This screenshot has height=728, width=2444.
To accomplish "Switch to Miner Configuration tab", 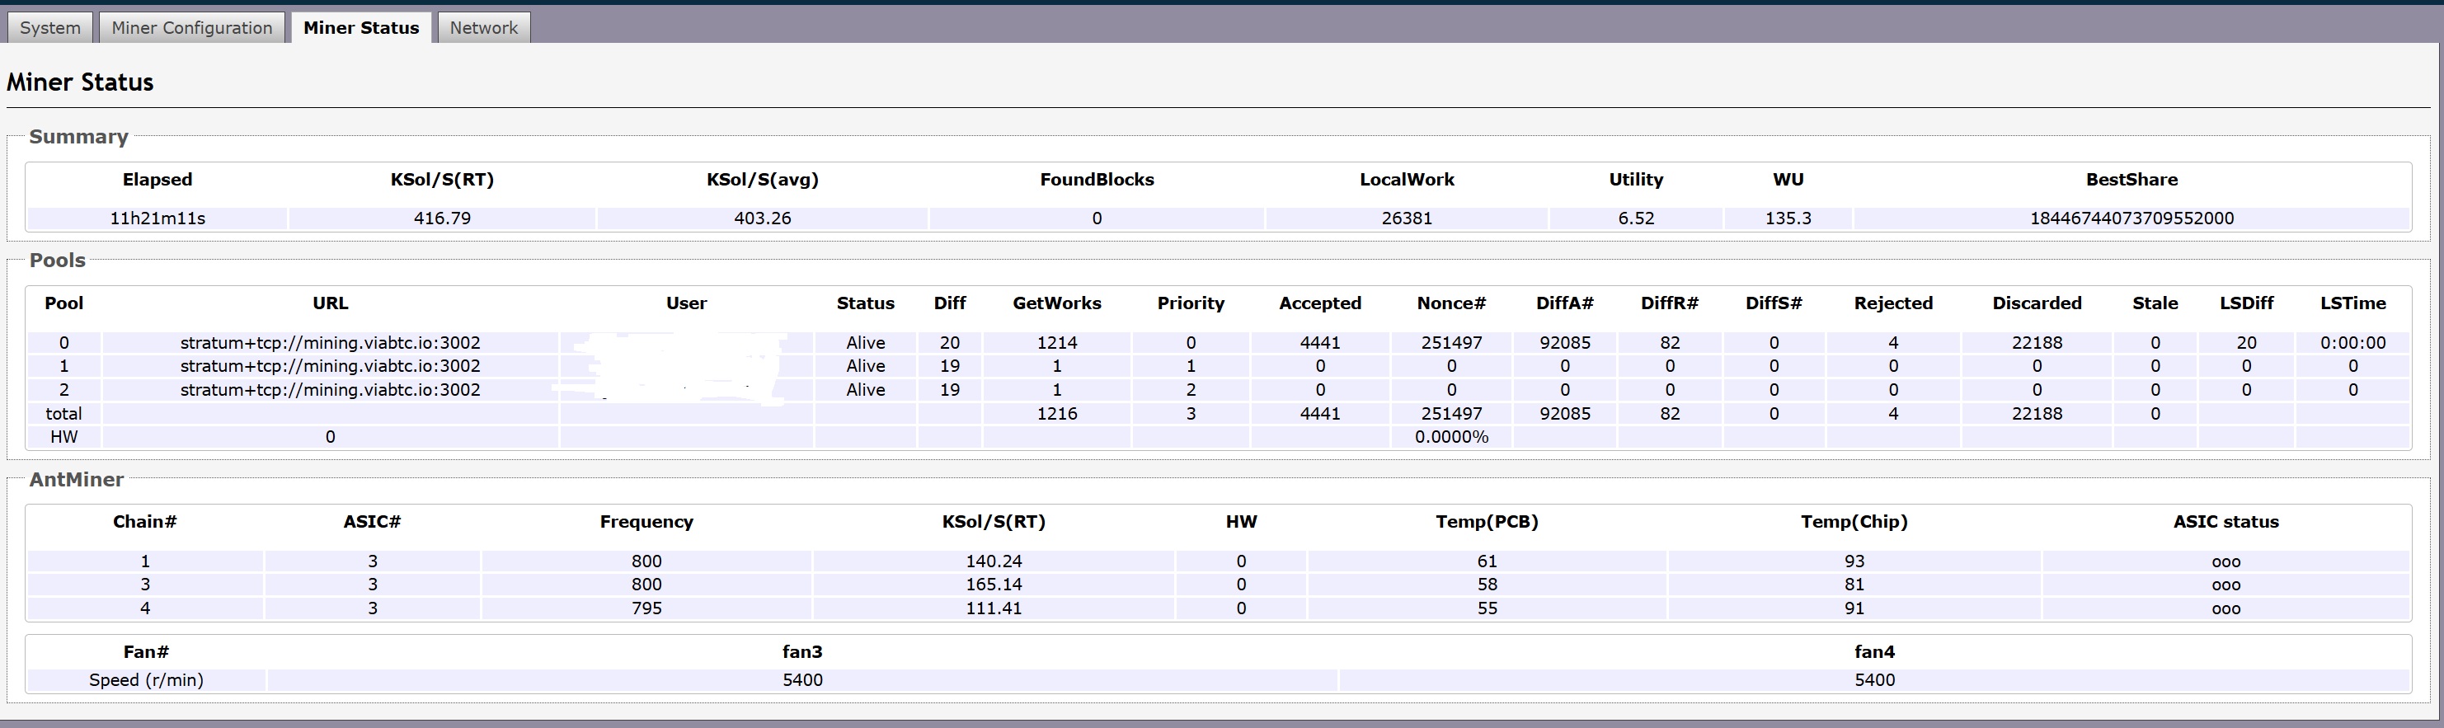I will [191, 27].
